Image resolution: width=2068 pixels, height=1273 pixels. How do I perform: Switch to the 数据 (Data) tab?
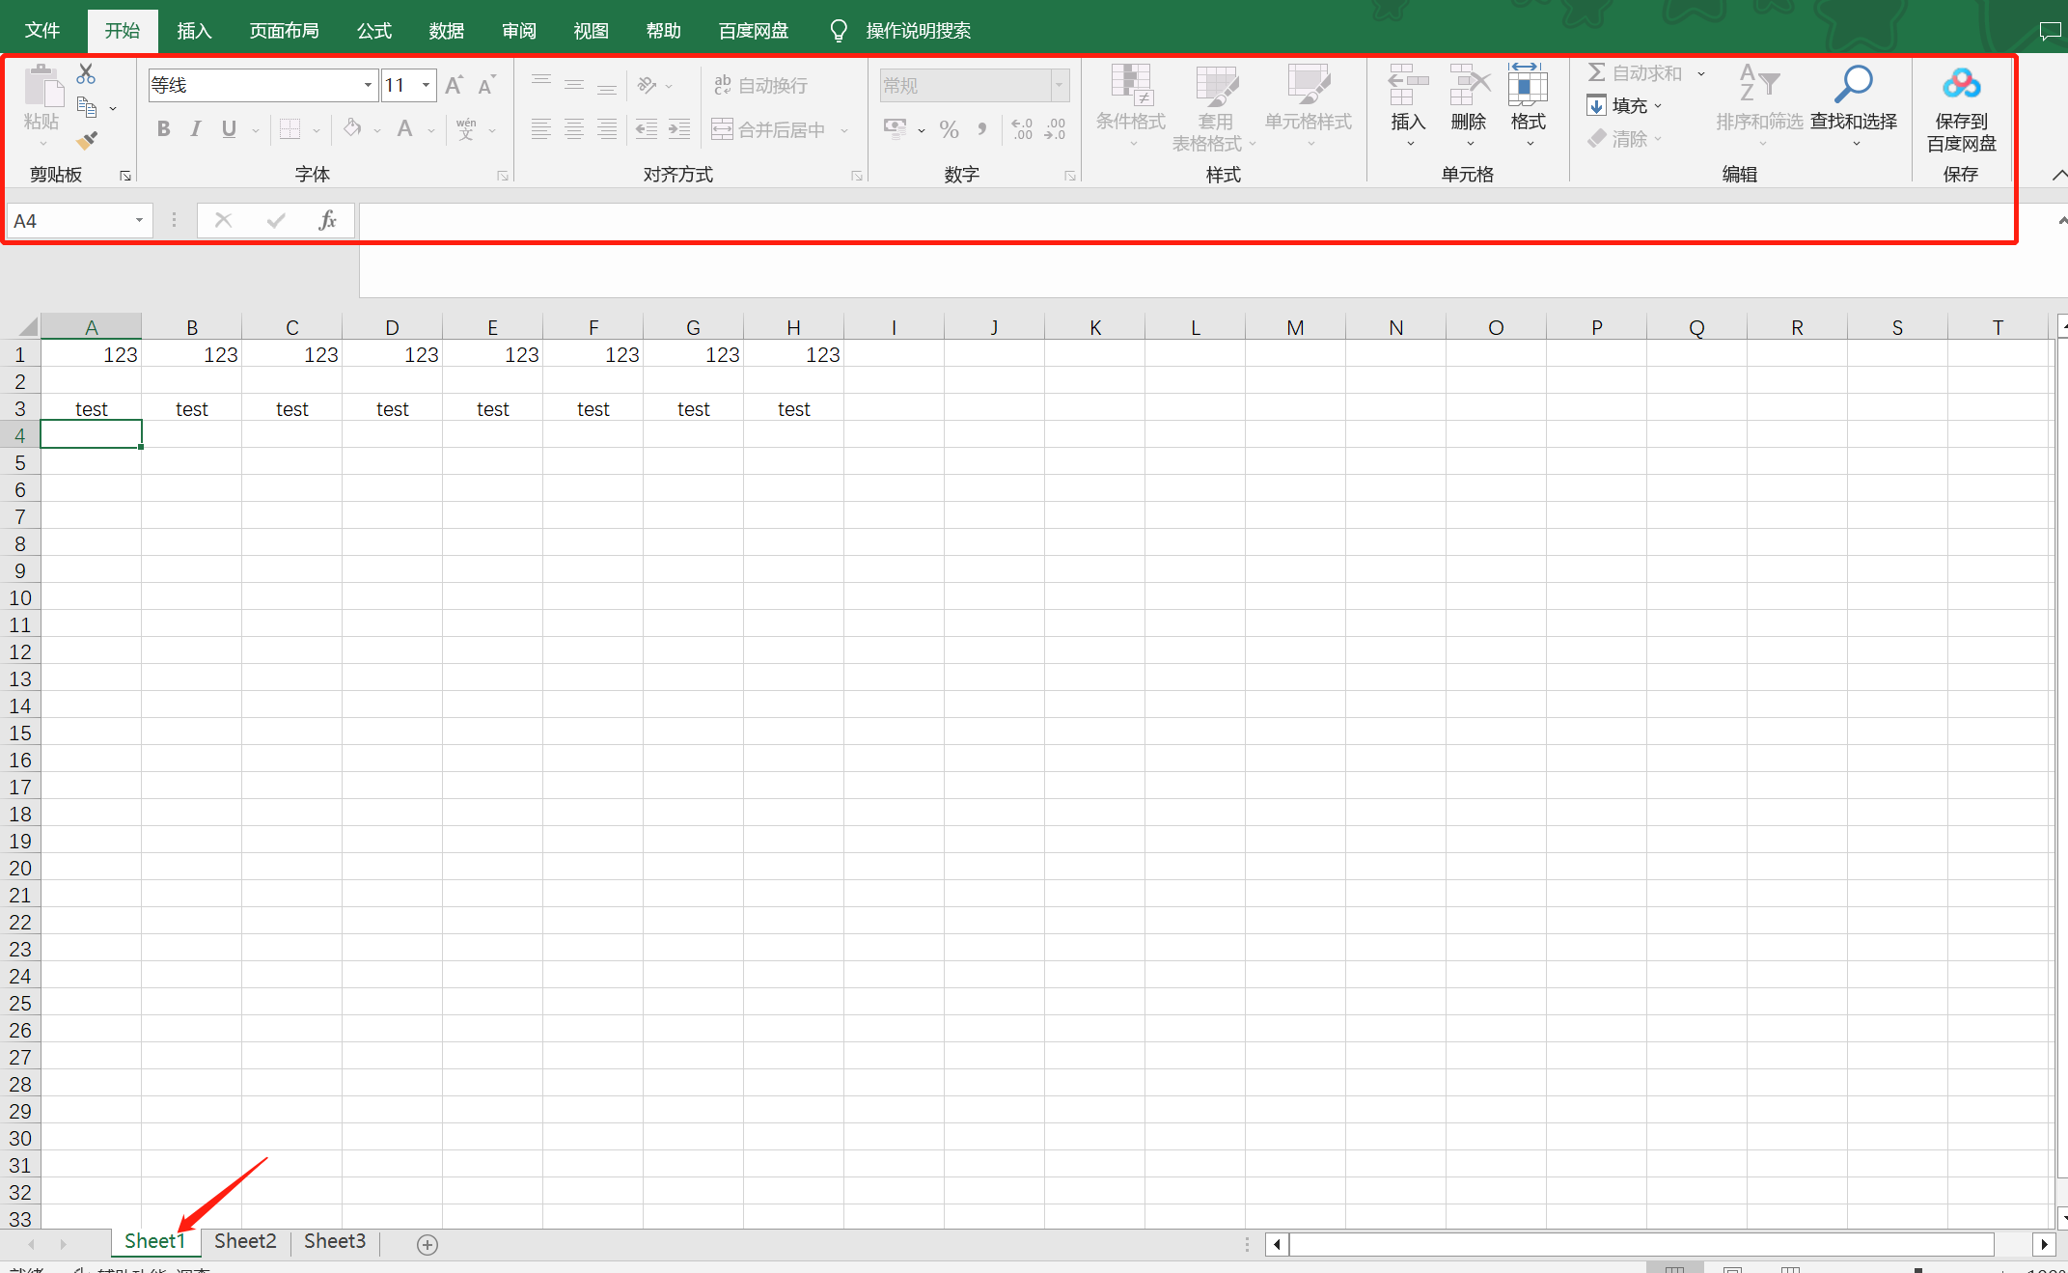[x=447, y=31]
